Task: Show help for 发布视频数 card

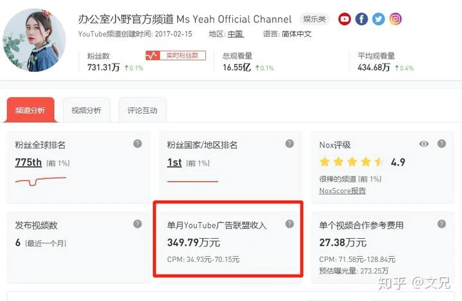Action: 137,224
